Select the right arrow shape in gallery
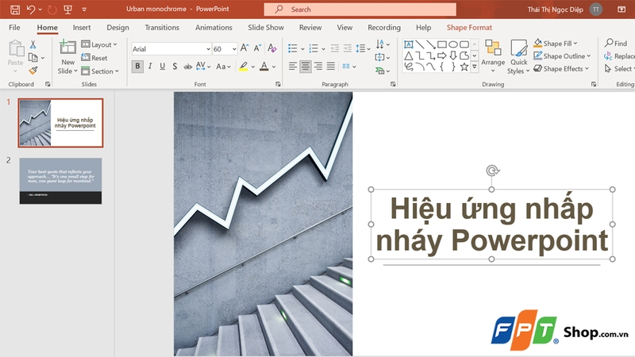This screenshot has height=357, width=635. click(442, 56)
